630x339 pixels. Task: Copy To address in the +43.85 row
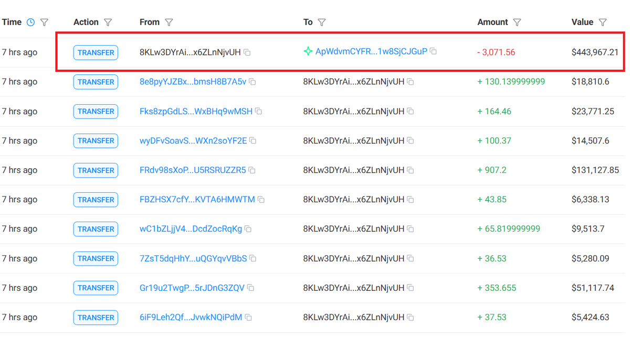(x=411, y=200)
